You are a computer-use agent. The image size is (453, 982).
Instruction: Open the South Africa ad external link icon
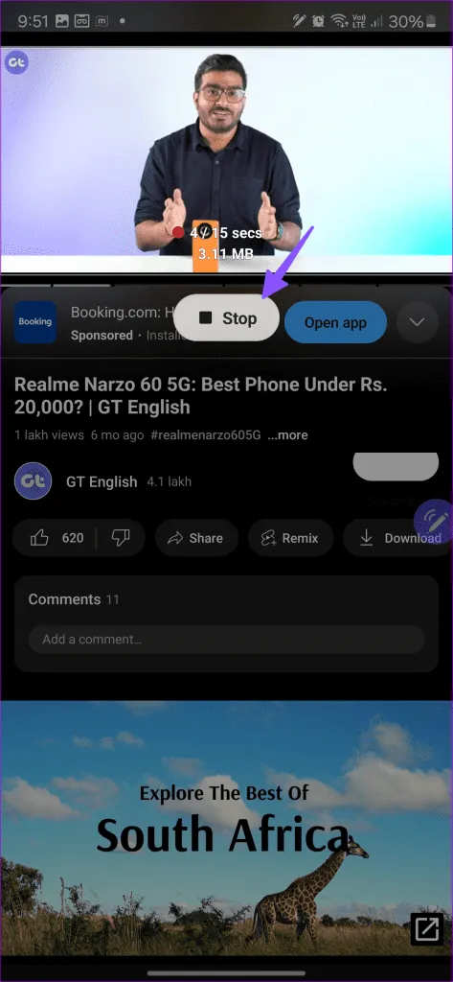pos(427,928)
